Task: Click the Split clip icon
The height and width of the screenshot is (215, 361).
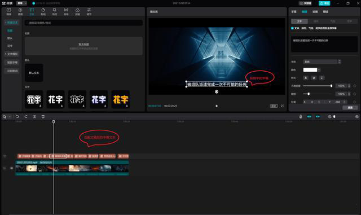Action: (x=34, y=117)
